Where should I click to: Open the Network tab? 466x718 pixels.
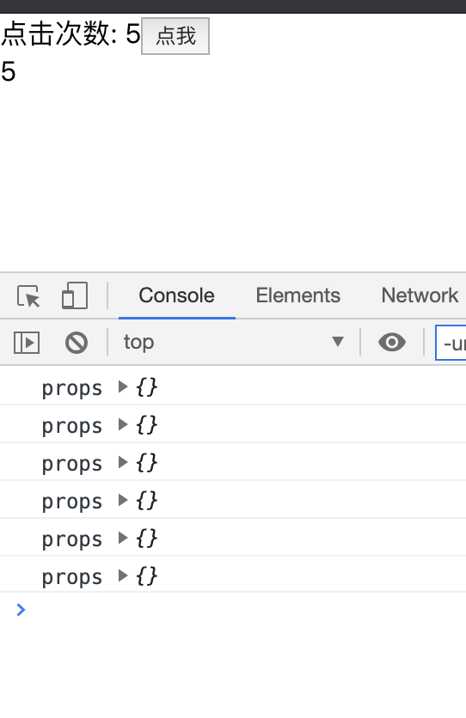(x=420, y=295)
